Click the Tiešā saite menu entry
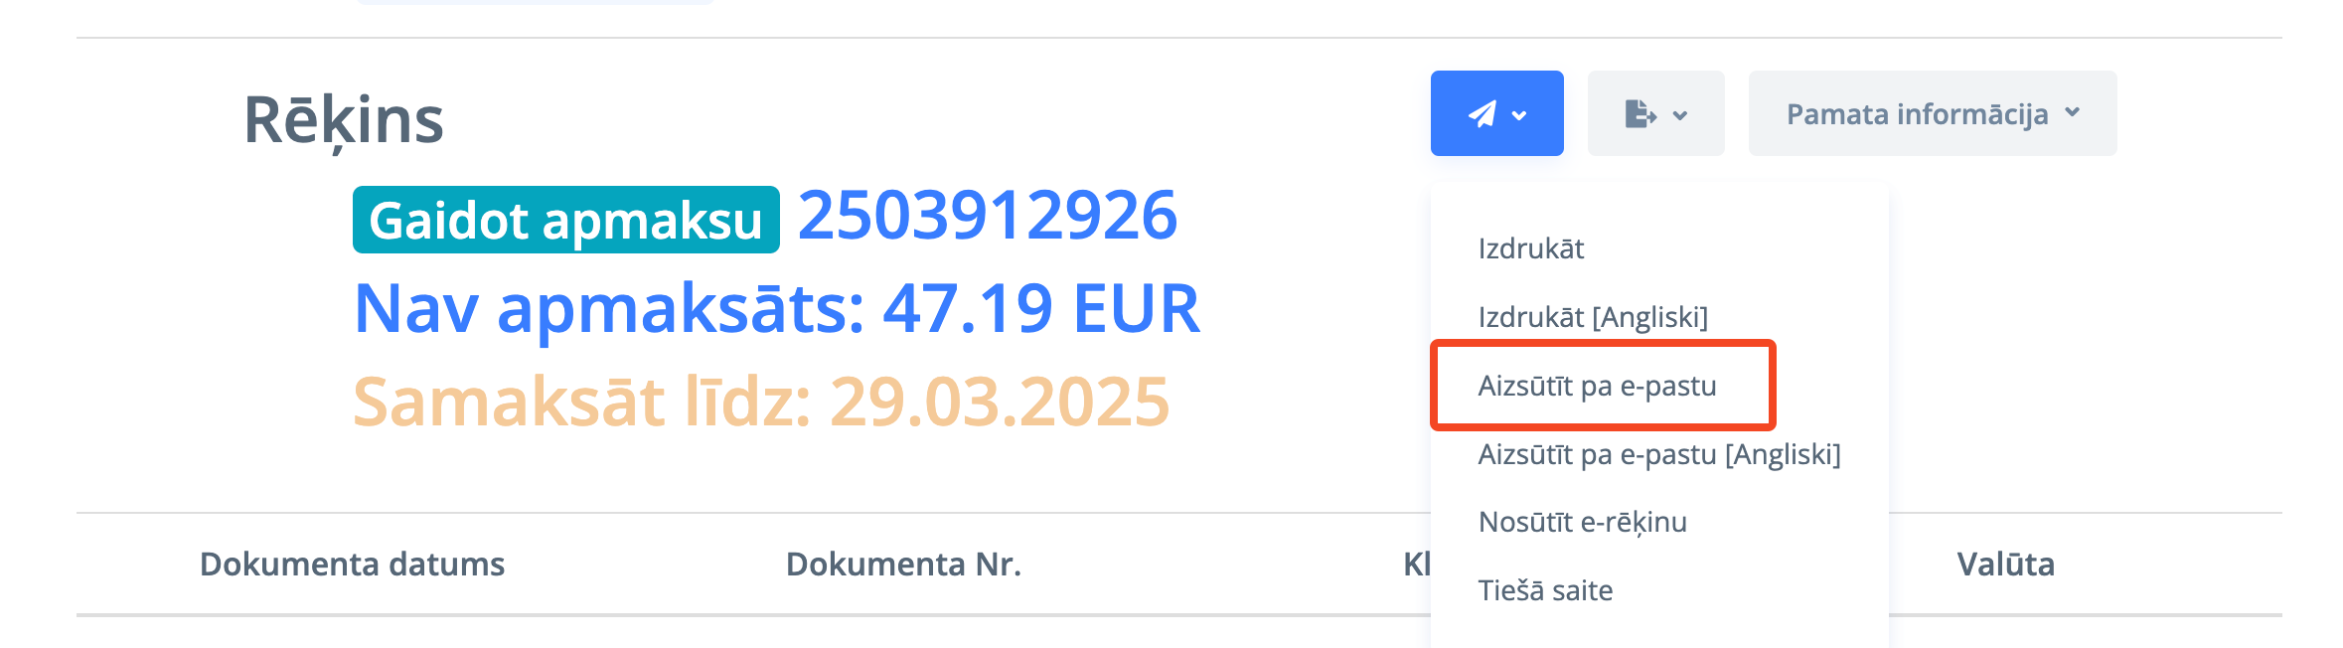The width and height of the screenshot is (2343, 648). [x=1545, y=590]
